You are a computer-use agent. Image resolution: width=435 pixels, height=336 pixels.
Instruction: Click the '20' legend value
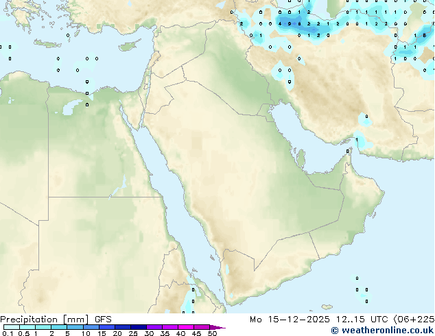[117, 333]
